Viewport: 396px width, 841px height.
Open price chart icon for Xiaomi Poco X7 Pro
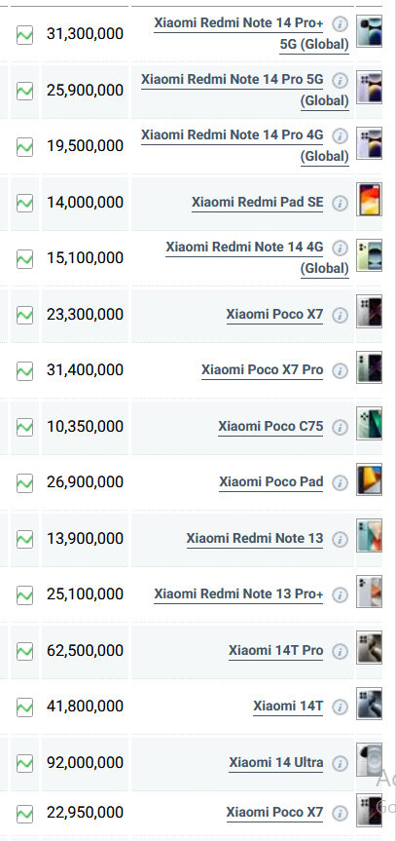[24, 371]
